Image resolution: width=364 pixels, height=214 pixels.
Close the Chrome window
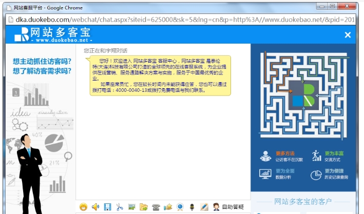[347, 6]
